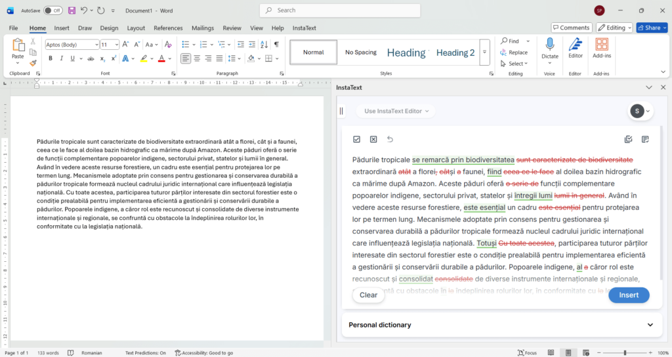Toggle Text Predictions in status bar
Viewport: 672px width, 357px height.
coord(145,352)
